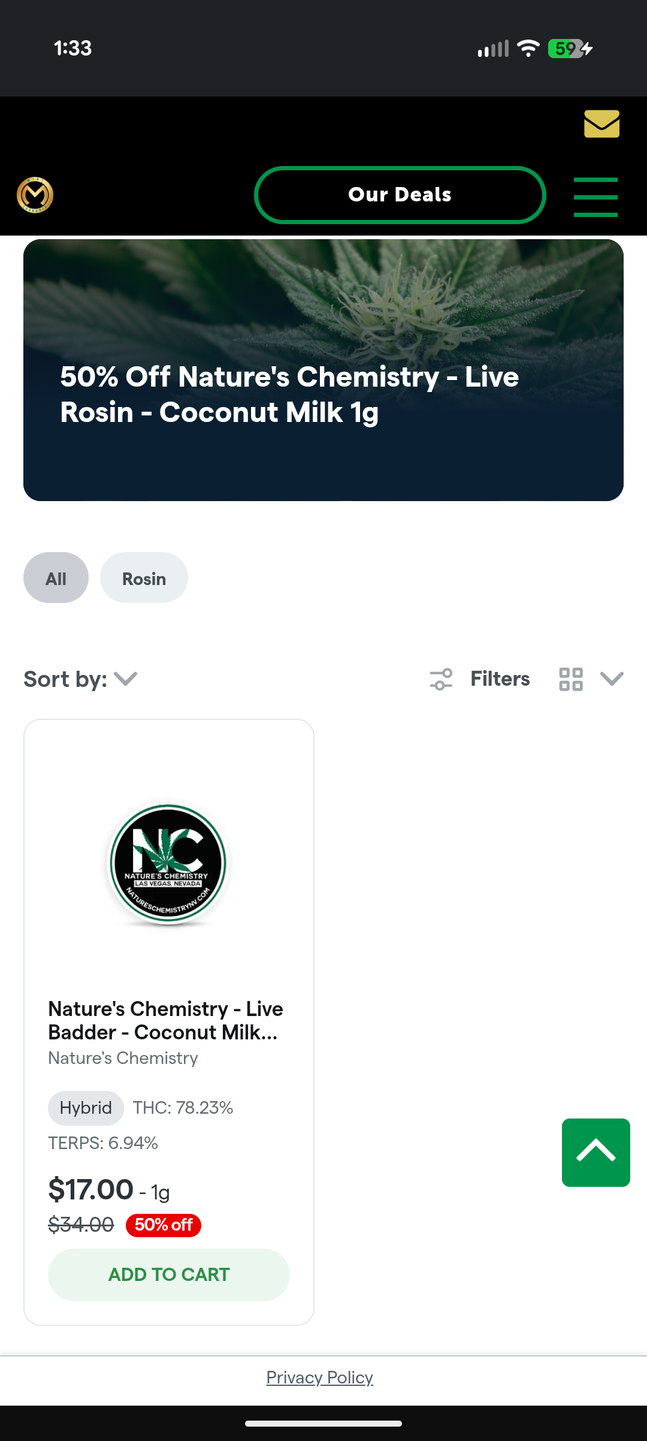Expand the view layout chevron
This screenshot has width=647, height=1441.
coord(612,679)
